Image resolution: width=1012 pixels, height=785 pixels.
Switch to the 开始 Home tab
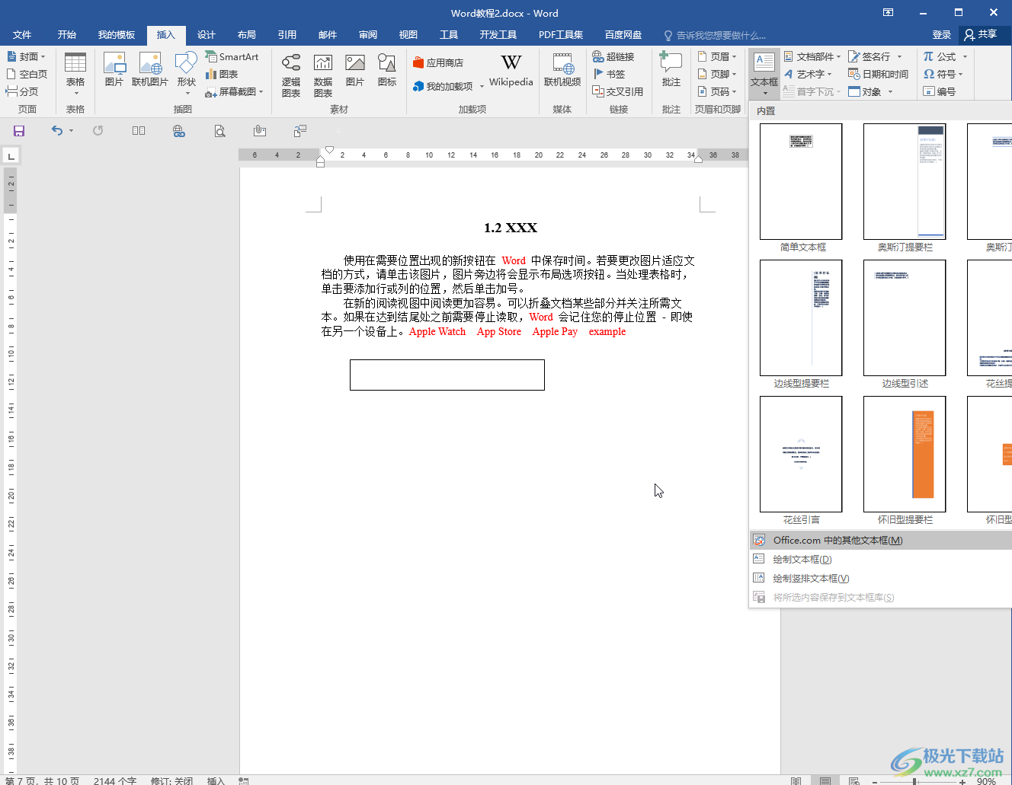tap(67, 35)
